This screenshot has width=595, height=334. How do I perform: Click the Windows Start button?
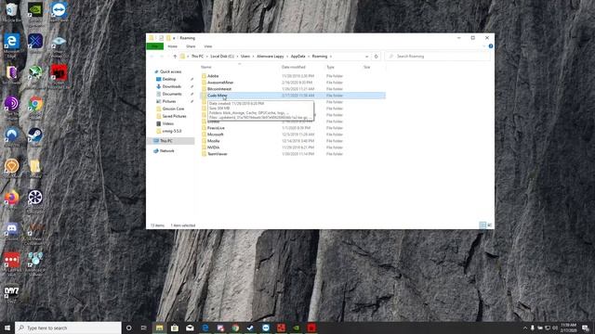point(7,328)
